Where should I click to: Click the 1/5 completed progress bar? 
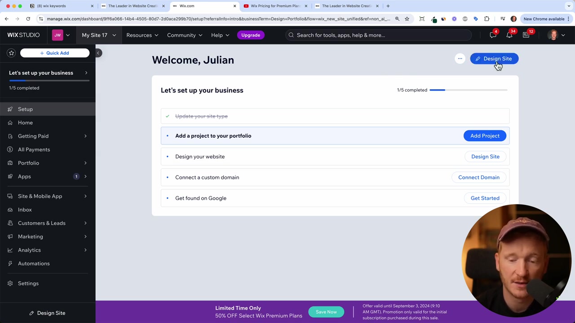coord(469,90)
